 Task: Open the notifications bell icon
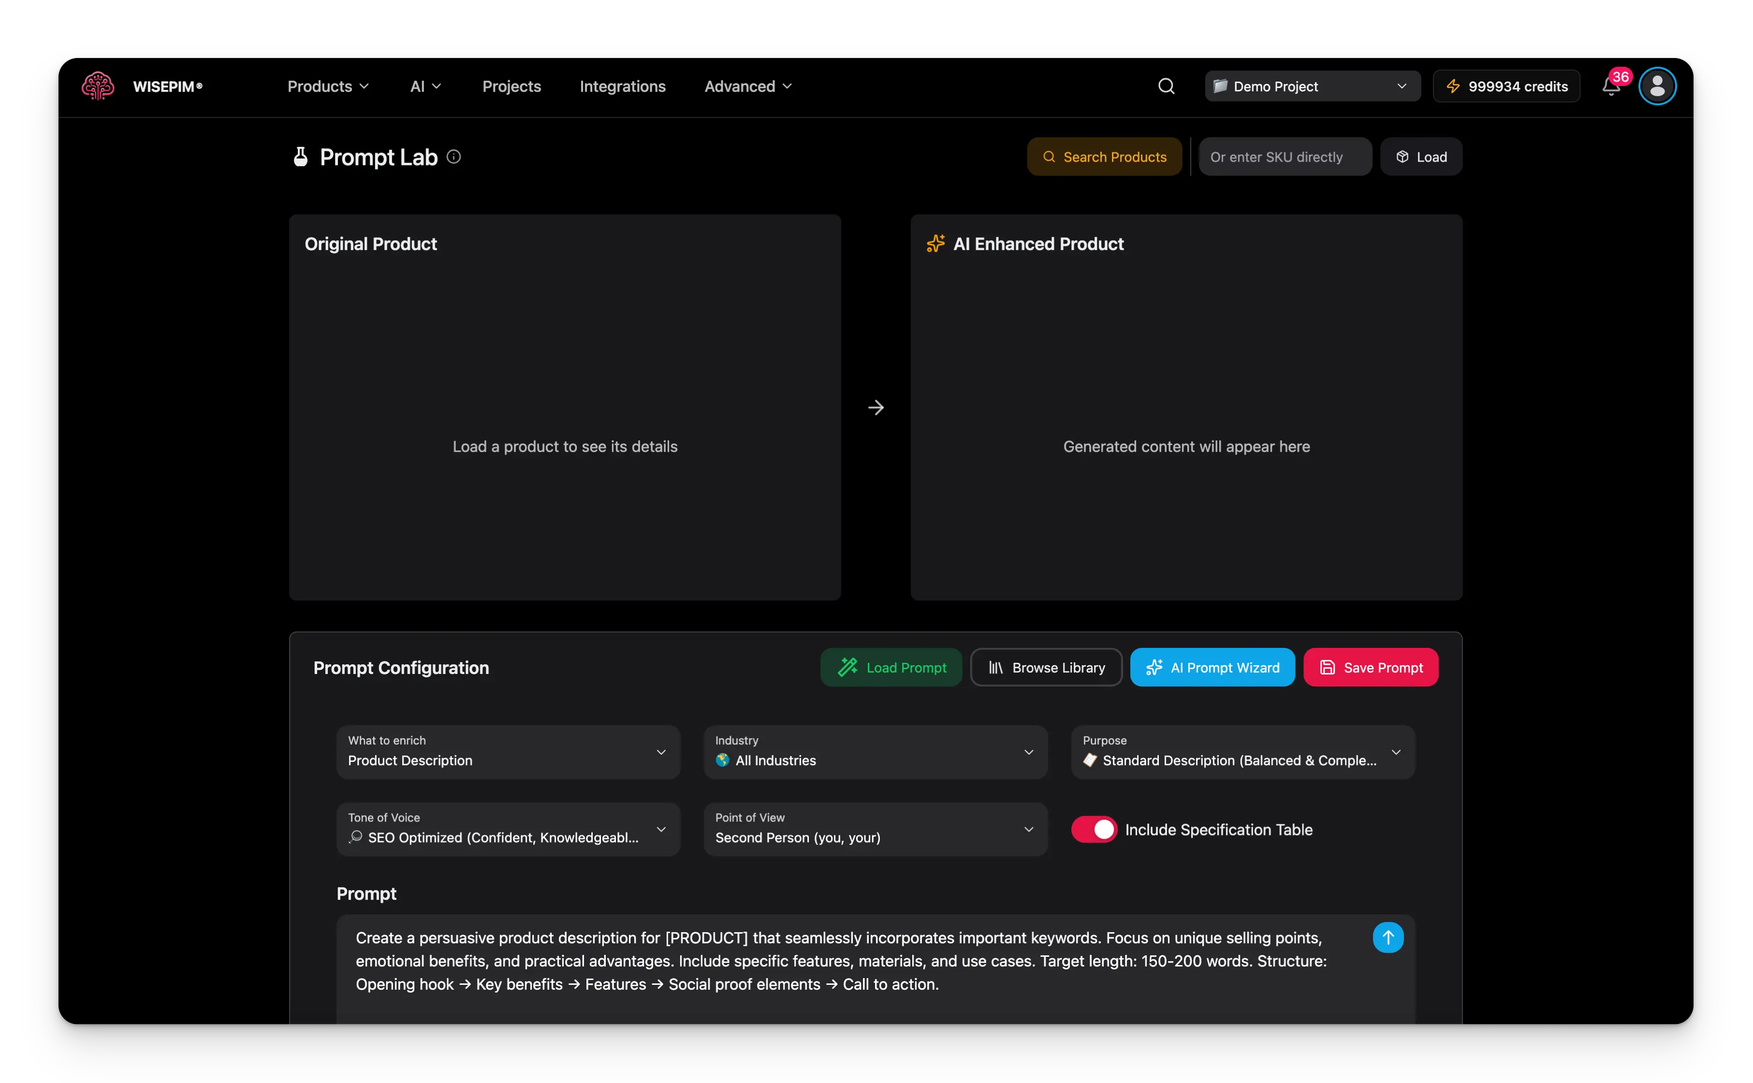click(1610, 87)
